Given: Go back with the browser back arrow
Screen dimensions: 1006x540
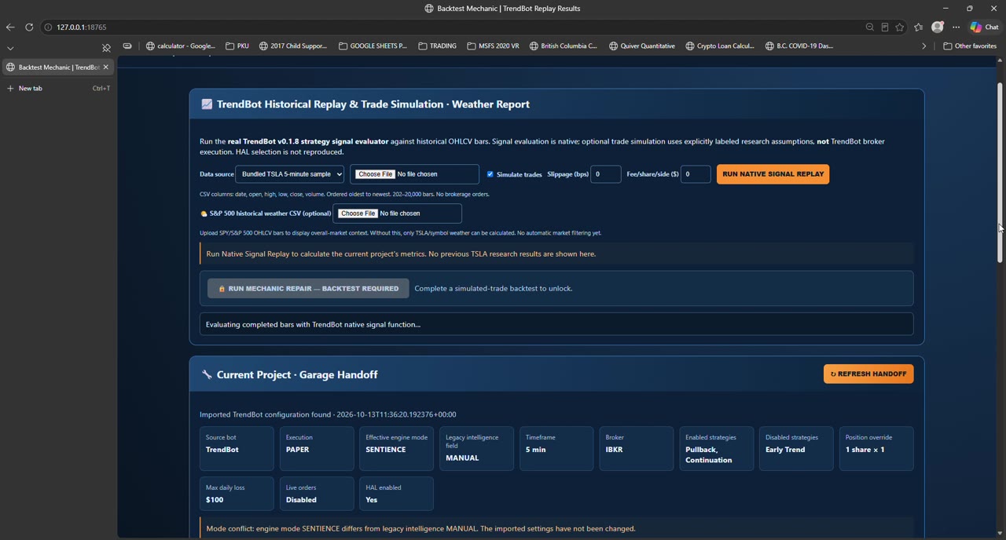Looking at the screenshot, I should [x=10, y=27].
